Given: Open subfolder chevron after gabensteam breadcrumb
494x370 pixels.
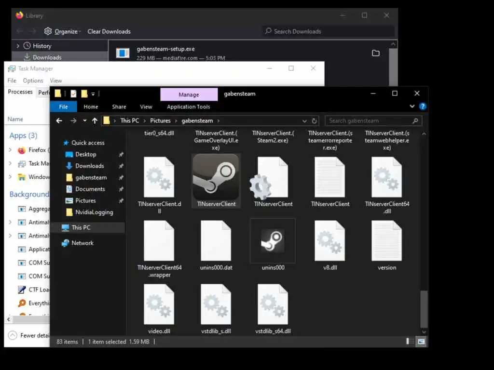Looking at the screenshot, I should click(x=219, y=121).
